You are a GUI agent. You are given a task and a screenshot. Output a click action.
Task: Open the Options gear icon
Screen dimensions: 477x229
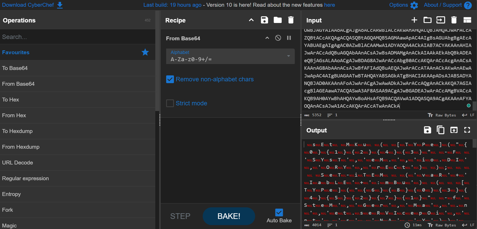point(414,5)
